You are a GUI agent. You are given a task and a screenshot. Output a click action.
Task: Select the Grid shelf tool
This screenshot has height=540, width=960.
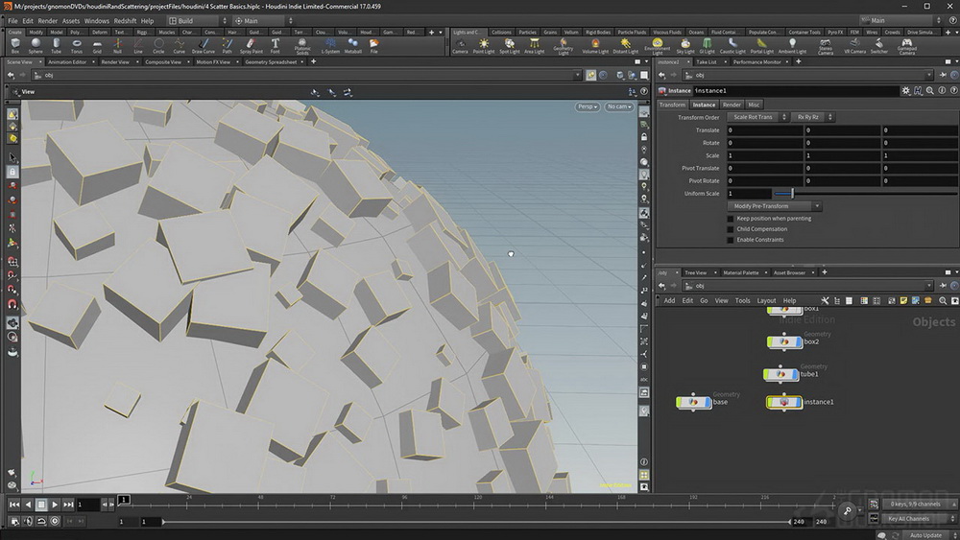point(97,46)
